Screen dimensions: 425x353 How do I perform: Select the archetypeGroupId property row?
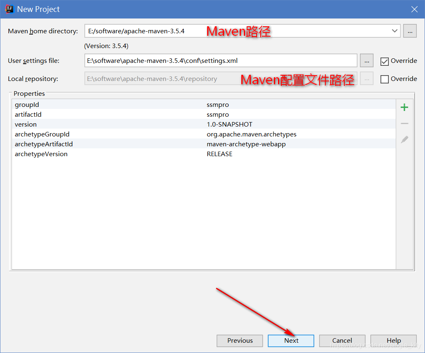coord(203,134)
